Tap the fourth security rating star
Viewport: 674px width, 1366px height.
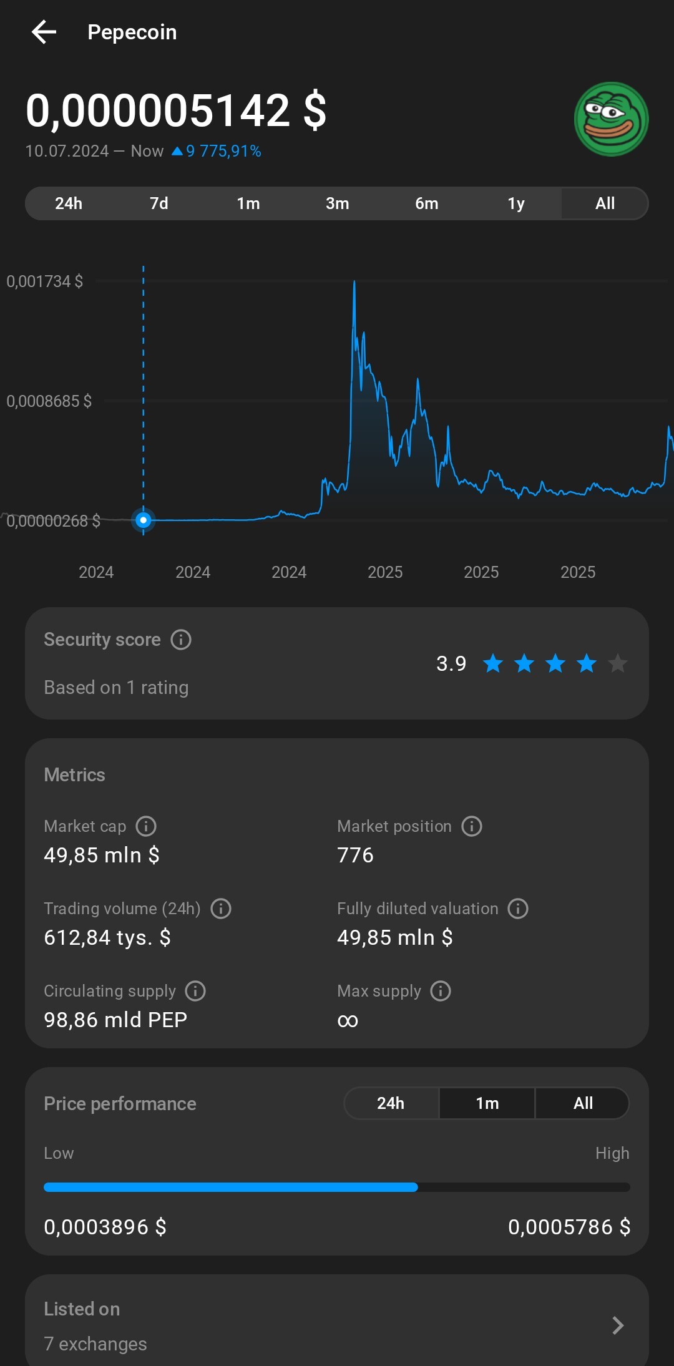[586, 663]
